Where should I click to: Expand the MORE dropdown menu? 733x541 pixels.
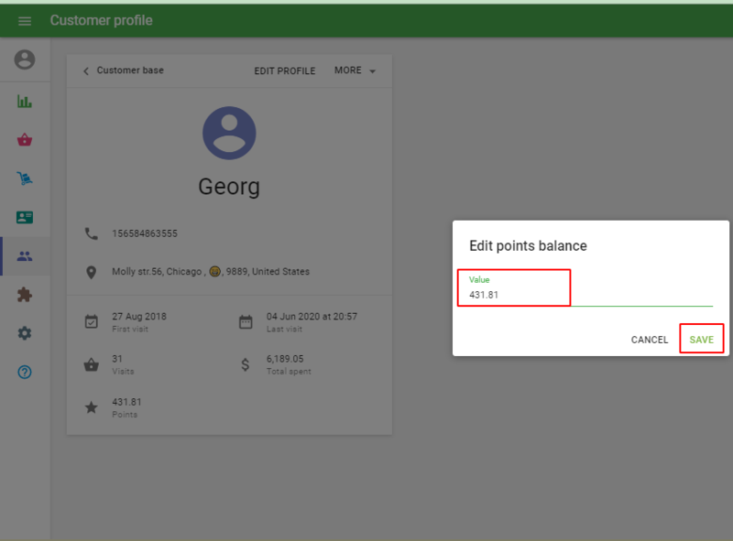pos(355,70)
